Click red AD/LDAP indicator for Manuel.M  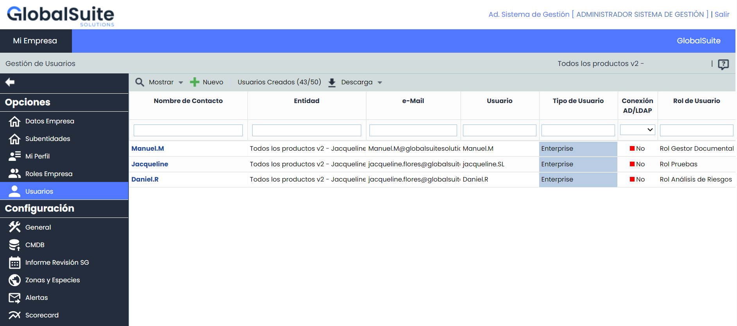(x=632, y=148)
